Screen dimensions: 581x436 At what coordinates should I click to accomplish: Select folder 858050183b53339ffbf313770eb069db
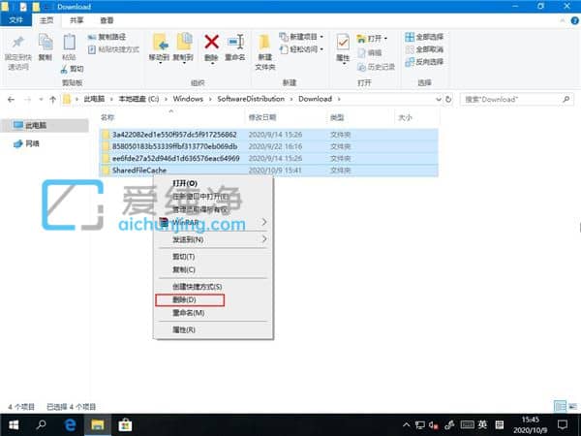(x=268, y=146)
